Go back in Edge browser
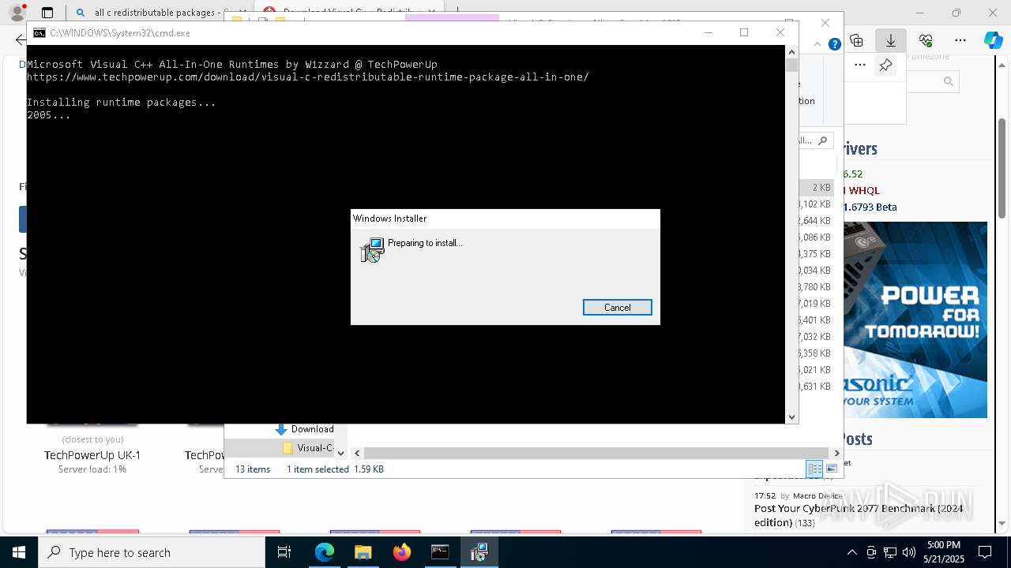Screen dimensions: 1011x568 click(x=21, y=40)
